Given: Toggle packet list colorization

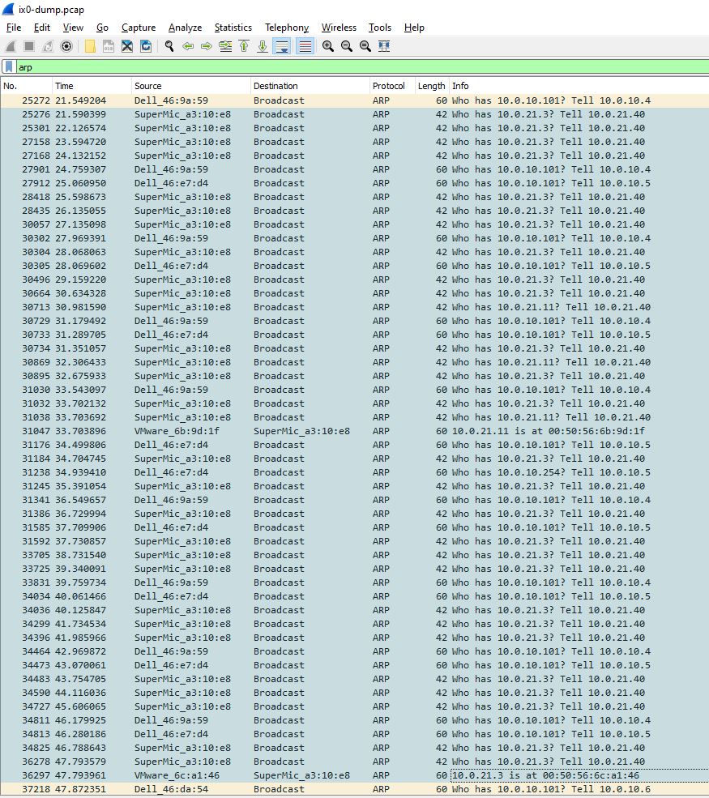Looking at the screenshot, I should pos(305,47).
